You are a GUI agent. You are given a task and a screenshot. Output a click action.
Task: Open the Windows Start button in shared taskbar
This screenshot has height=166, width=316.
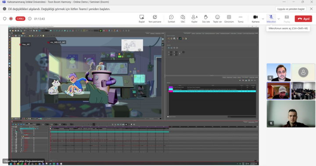point(11,164)
